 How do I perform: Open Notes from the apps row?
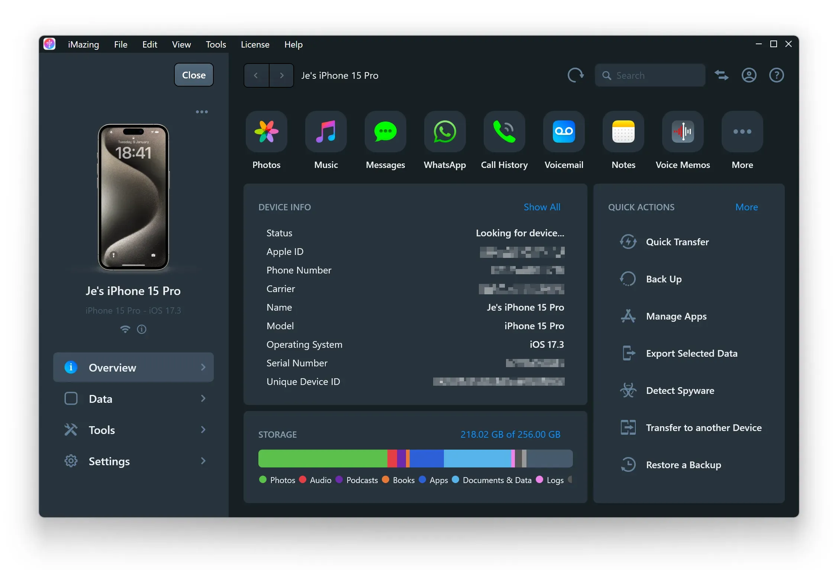623,132
